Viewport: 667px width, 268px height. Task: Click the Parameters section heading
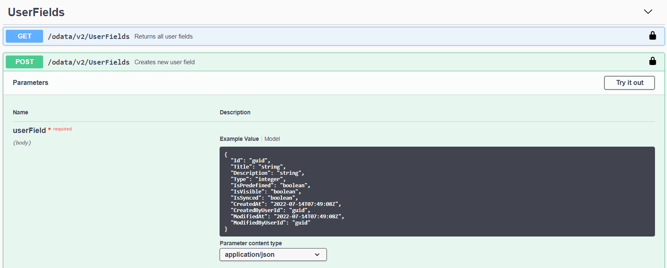click(x=31, y=82)
